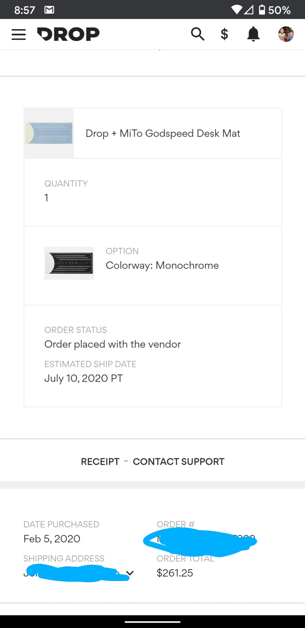Image resolution: width=305 pixels, height=628 pixels.
Task: Expand the shipping address chevron
Action: coord(130,573)
